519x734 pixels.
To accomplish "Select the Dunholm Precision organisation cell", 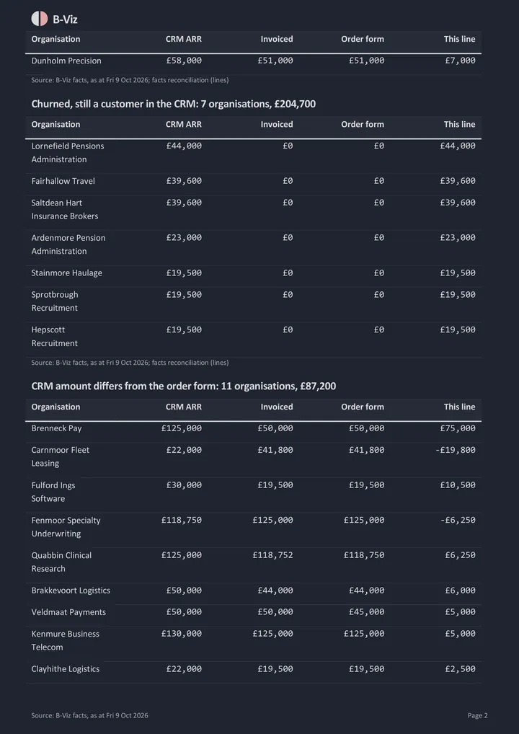I will click(66, 61).
